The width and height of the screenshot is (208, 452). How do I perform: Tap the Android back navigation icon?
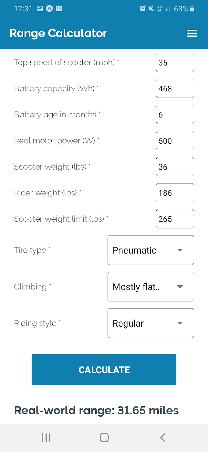(162, 437)
